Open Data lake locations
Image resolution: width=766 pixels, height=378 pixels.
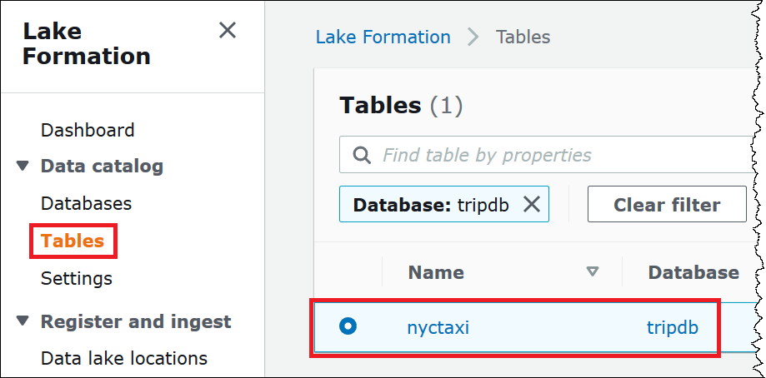[124, 359]
